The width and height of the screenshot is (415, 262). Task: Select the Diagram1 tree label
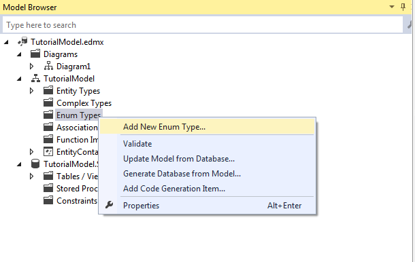(73, 67)
